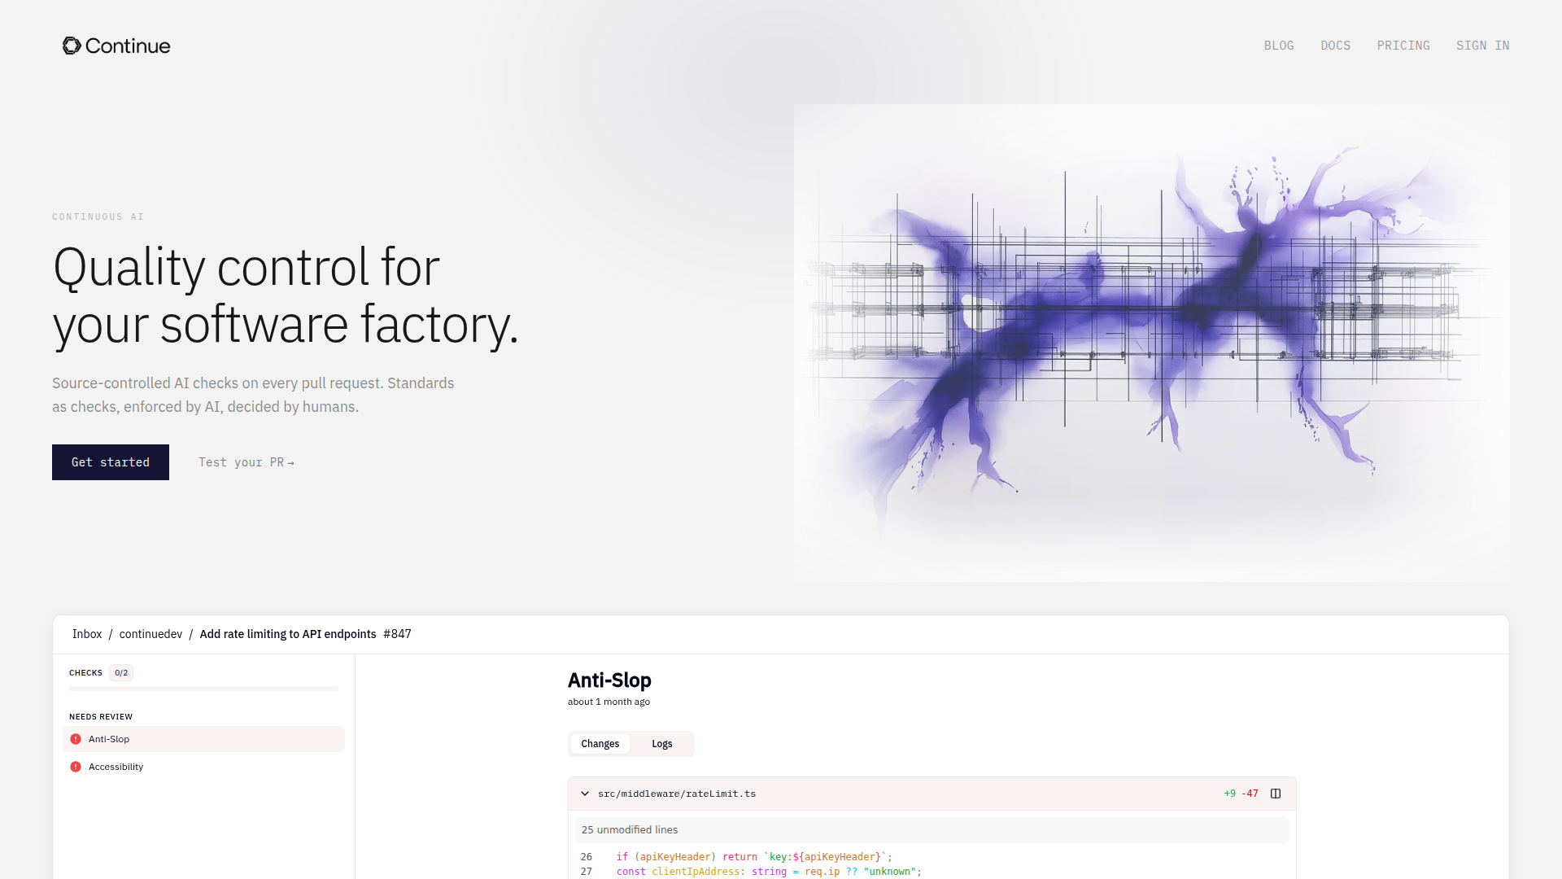Open Inbox in the breadcrumb
The height and width of the screenshot is (879, 1562).
point(87,634)
